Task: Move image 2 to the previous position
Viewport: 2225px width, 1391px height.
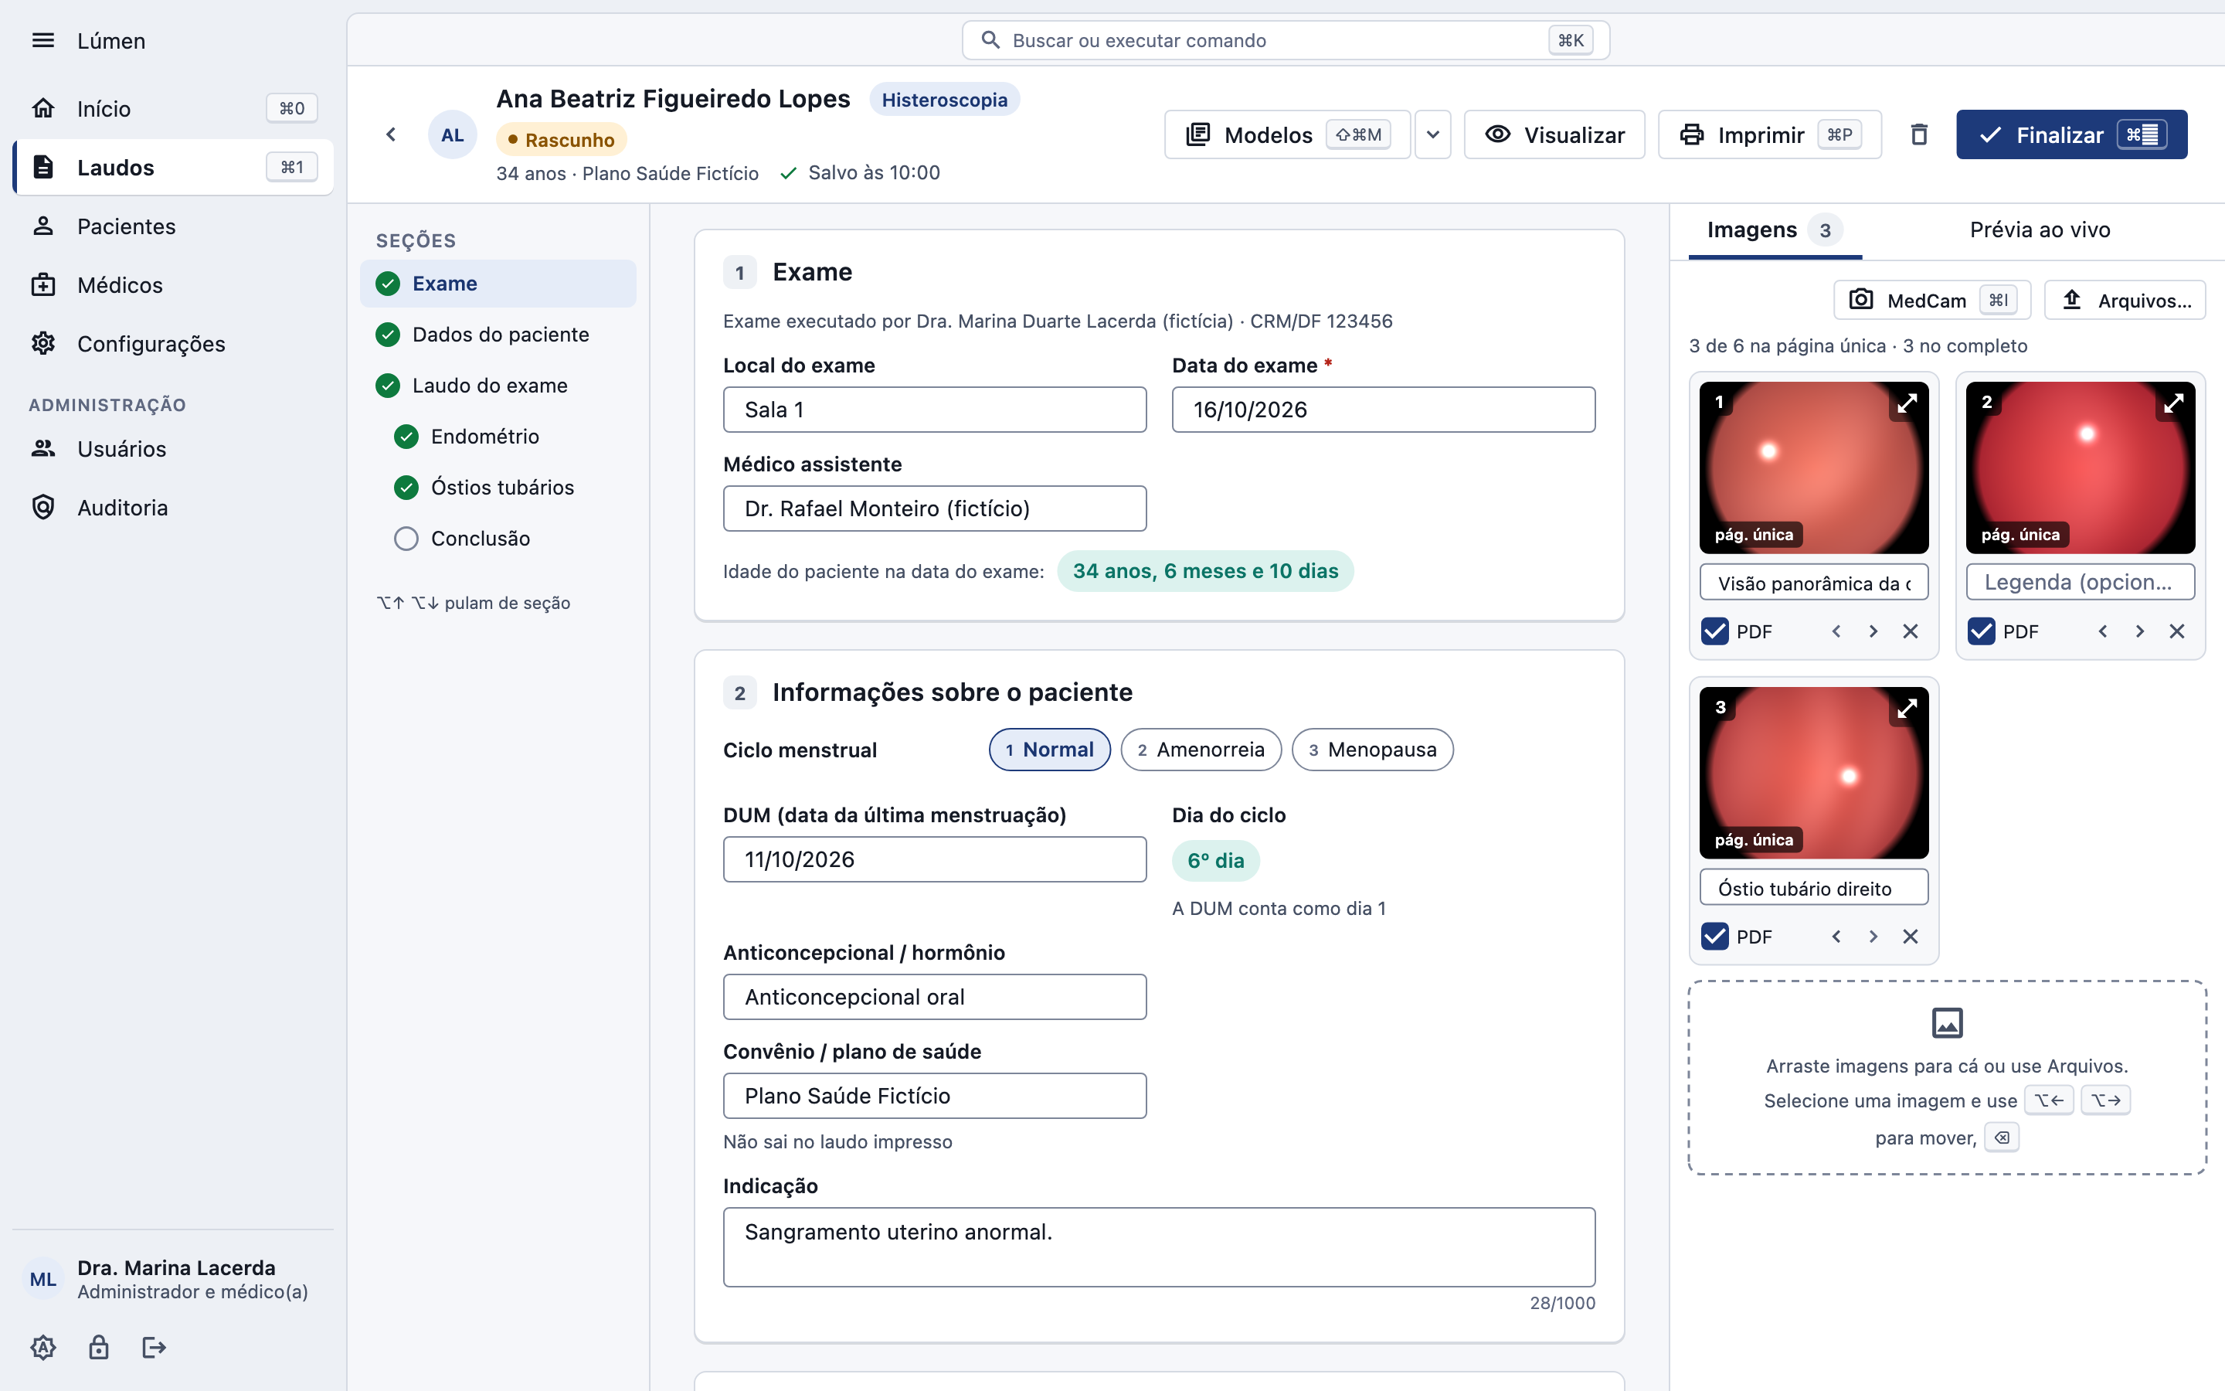Action: [x=2103, y=631]
